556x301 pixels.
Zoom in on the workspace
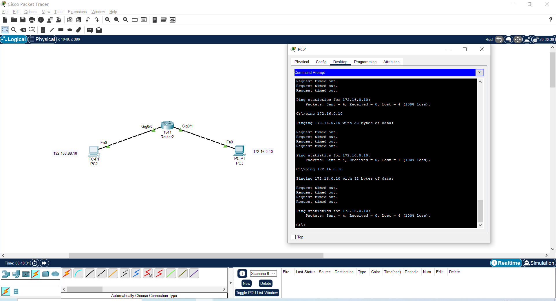pos(107,20)
